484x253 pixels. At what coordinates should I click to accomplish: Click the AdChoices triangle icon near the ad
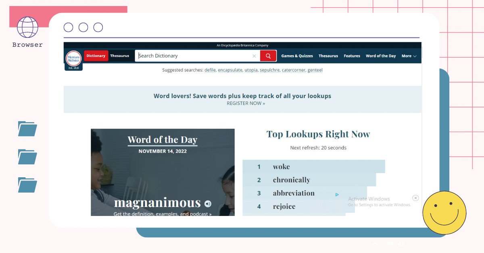pyautogui.click(x=337, y=194)
